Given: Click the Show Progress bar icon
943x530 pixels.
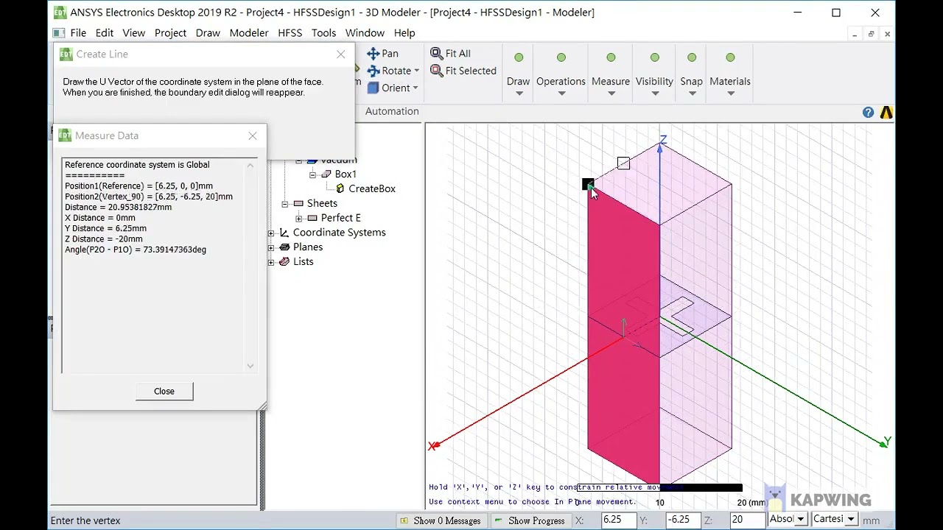Looking at the screenshot, I should pyautogui.click(x=499, y=520).
